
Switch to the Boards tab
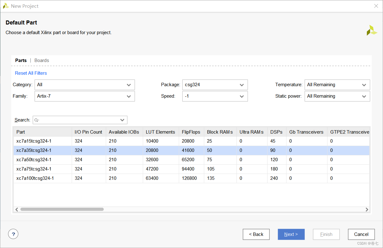(42, 60)
